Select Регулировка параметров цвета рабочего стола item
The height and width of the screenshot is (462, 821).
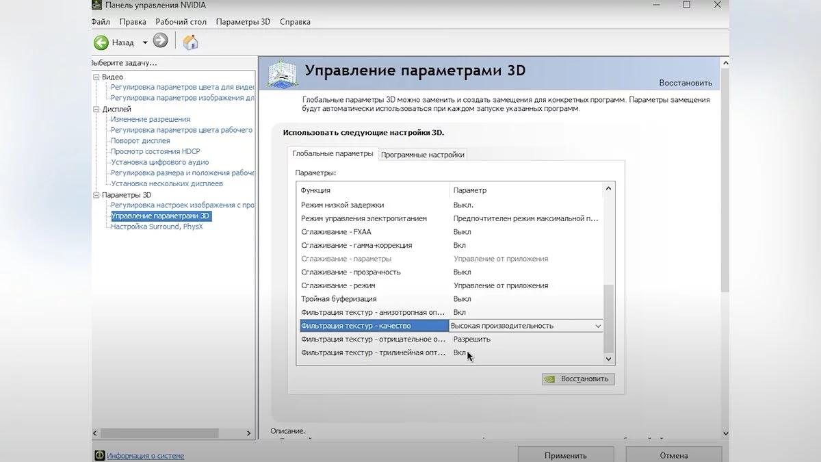click(182, 130)
